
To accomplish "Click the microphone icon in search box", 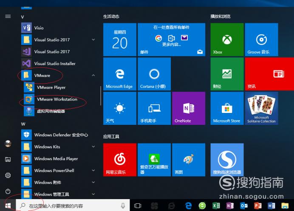I will click(x=123, y=205).
